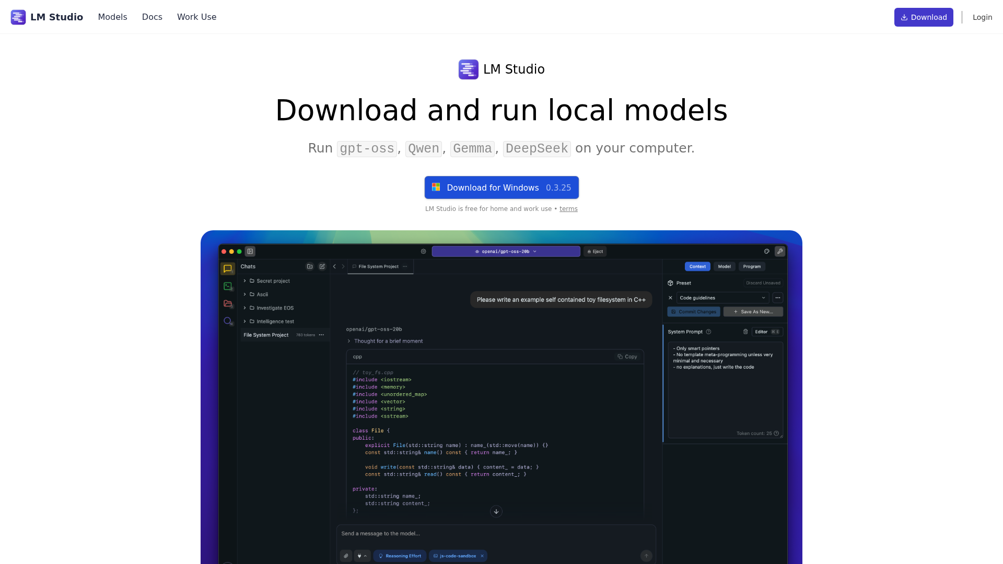Open the Docs menu in navbar
1003x564 pixels.
(x=152, y=17)
